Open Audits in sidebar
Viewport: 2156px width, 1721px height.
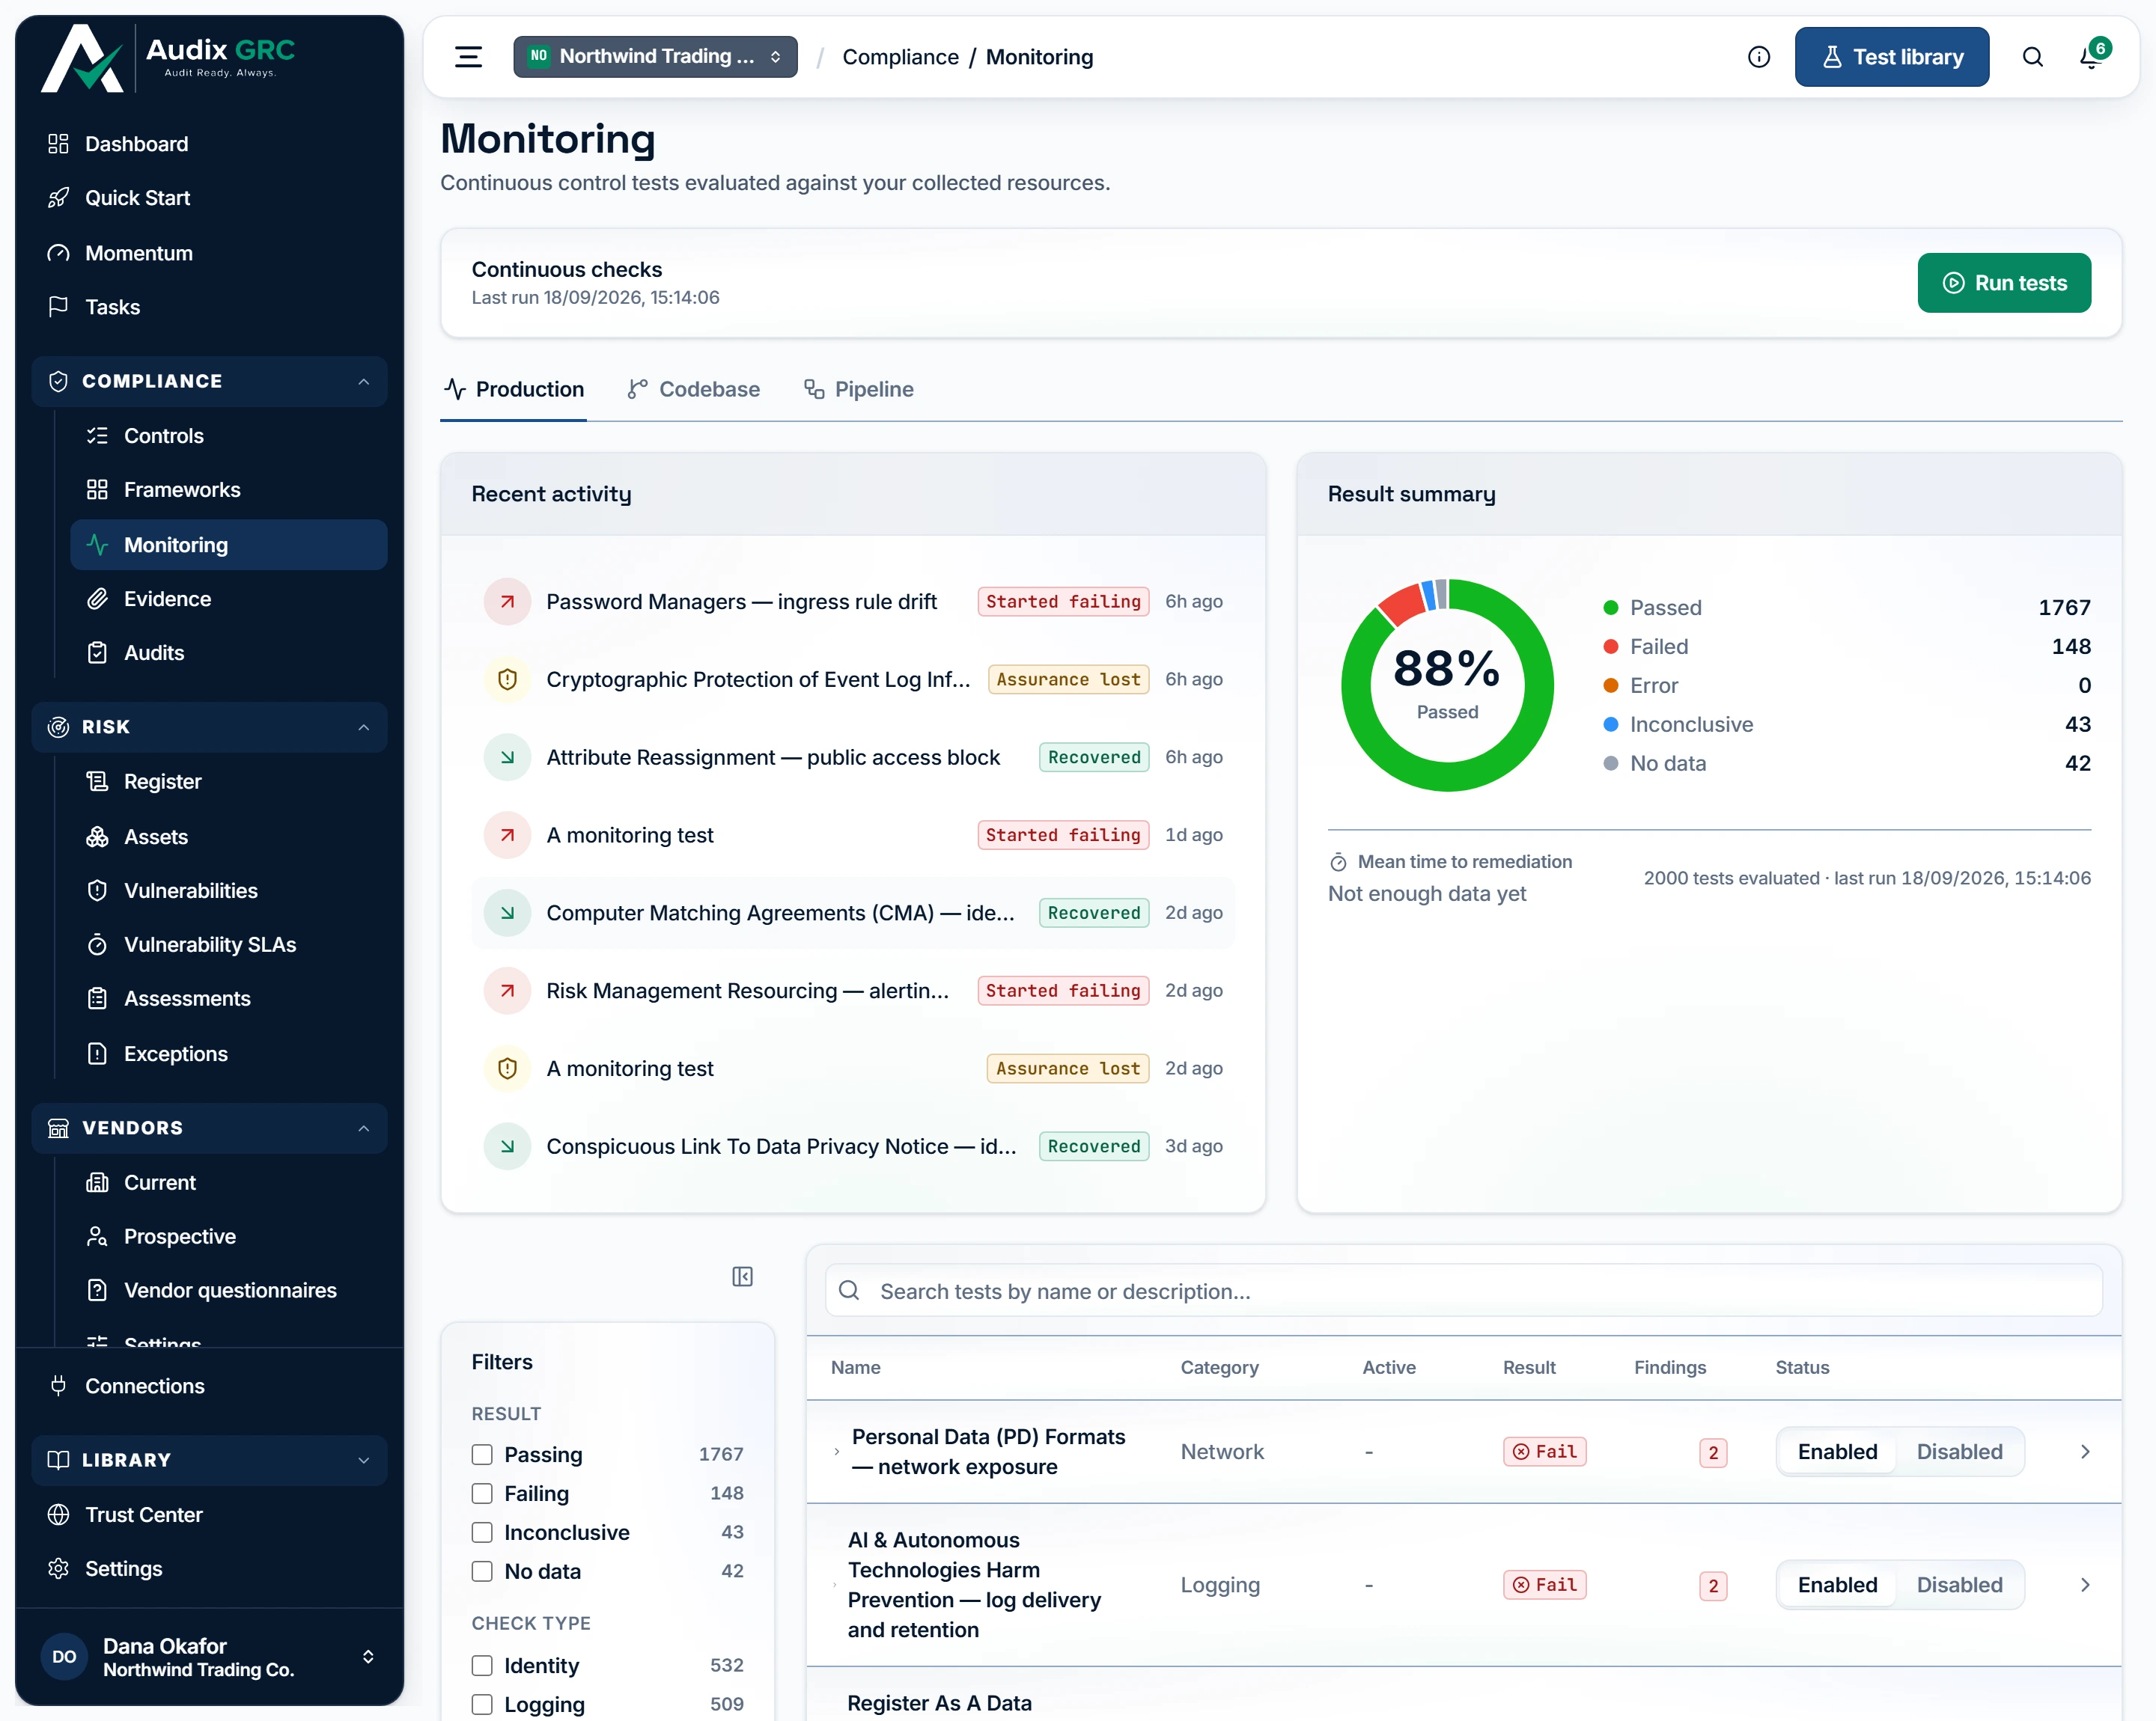coord(228,652)
